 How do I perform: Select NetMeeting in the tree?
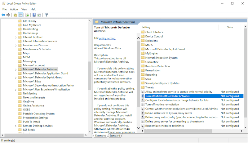pyautogui.click(x=30, y=93)
